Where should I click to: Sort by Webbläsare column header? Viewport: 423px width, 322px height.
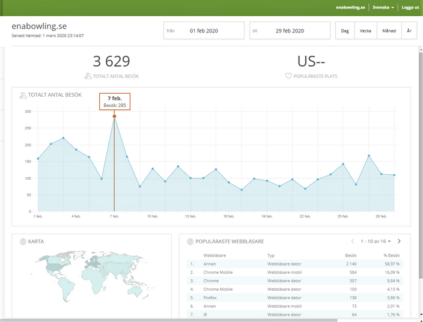[215, 255]
